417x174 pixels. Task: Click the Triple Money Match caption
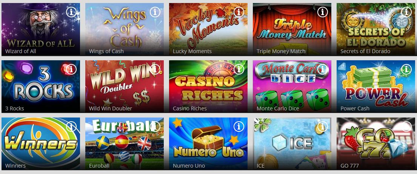[281, 52]
